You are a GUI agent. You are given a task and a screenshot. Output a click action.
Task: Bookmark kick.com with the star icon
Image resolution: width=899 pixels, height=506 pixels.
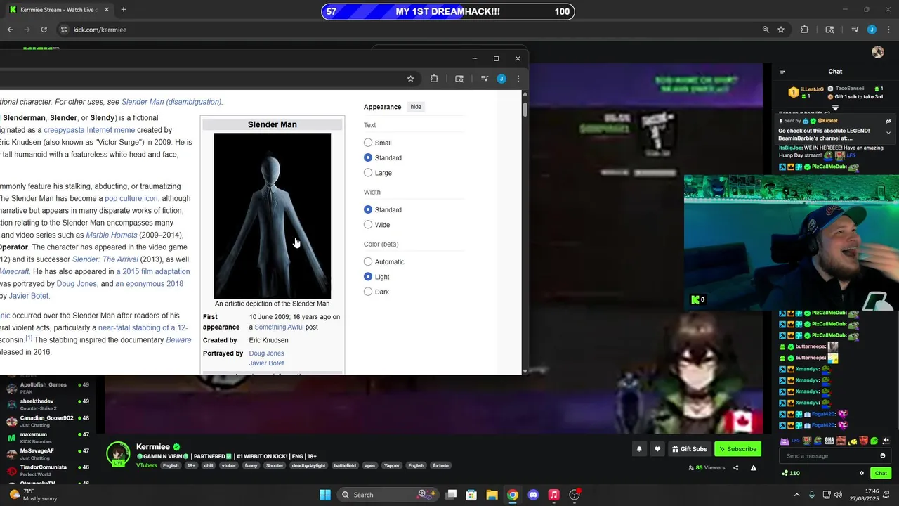pos(781,30)
